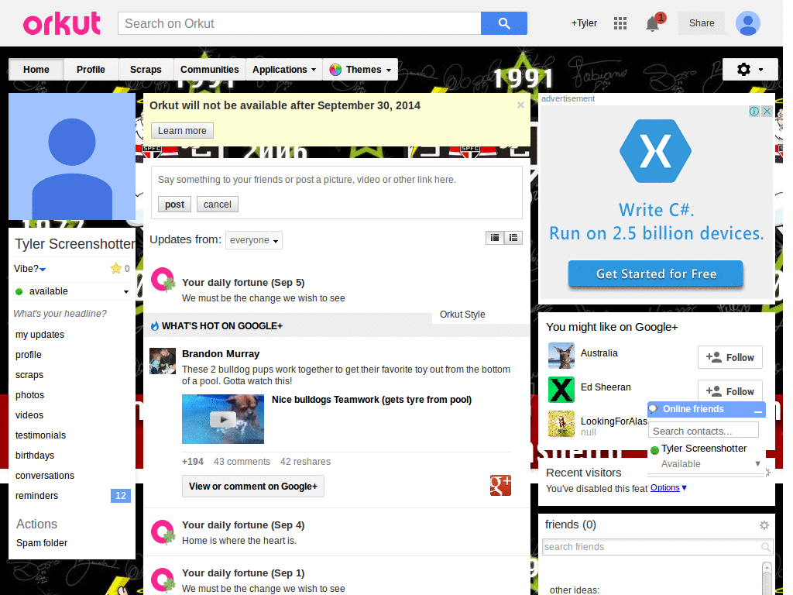
Task: Click Brandon Murray's profile picture
Action: coord(163,361)
